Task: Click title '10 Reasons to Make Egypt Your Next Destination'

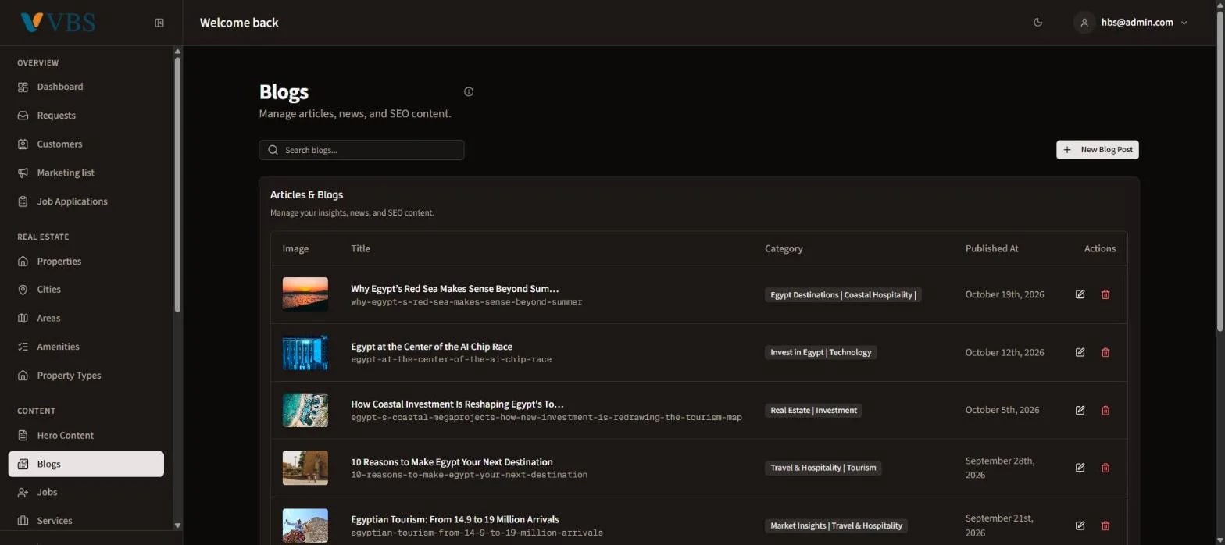Action: click(452, 462)
